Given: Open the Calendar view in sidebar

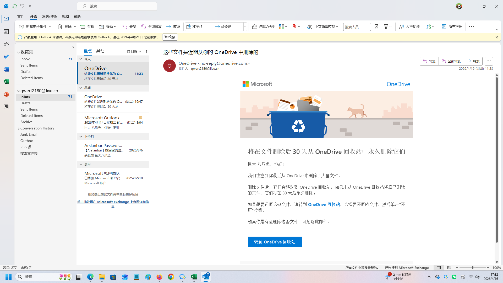Looking at the screenshot, I should (6, 31).
